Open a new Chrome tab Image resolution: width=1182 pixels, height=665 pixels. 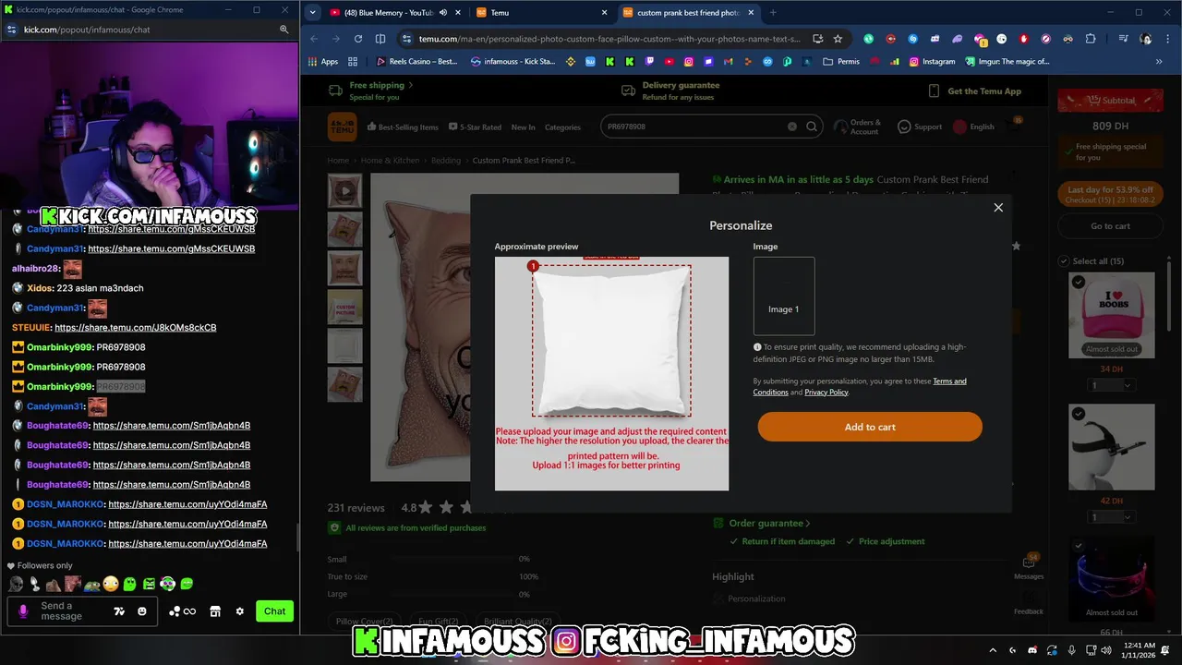coord(773,13)
